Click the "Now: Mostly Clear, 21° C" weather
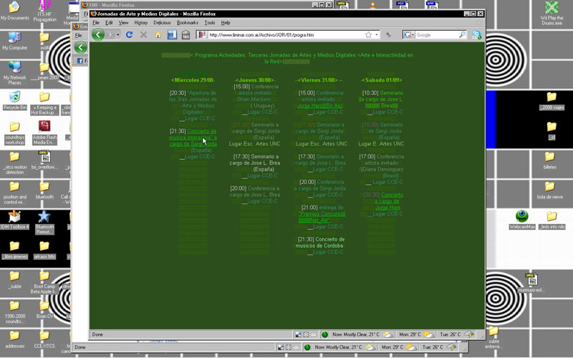Viewport: 573px width, 358px height. pos(355,334)
